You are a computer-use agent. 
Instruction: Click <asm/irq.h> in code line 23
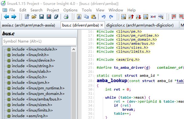pos(128,59)
